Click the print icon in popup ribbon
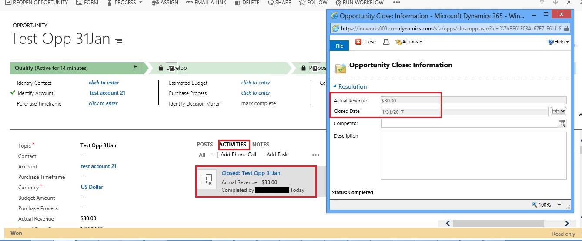This screenshot has width=582, height=241. [386, 42]
